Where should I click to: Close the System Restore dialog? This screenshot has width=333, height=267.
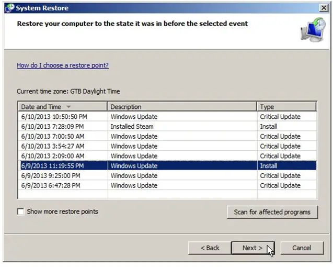point(324,8)
